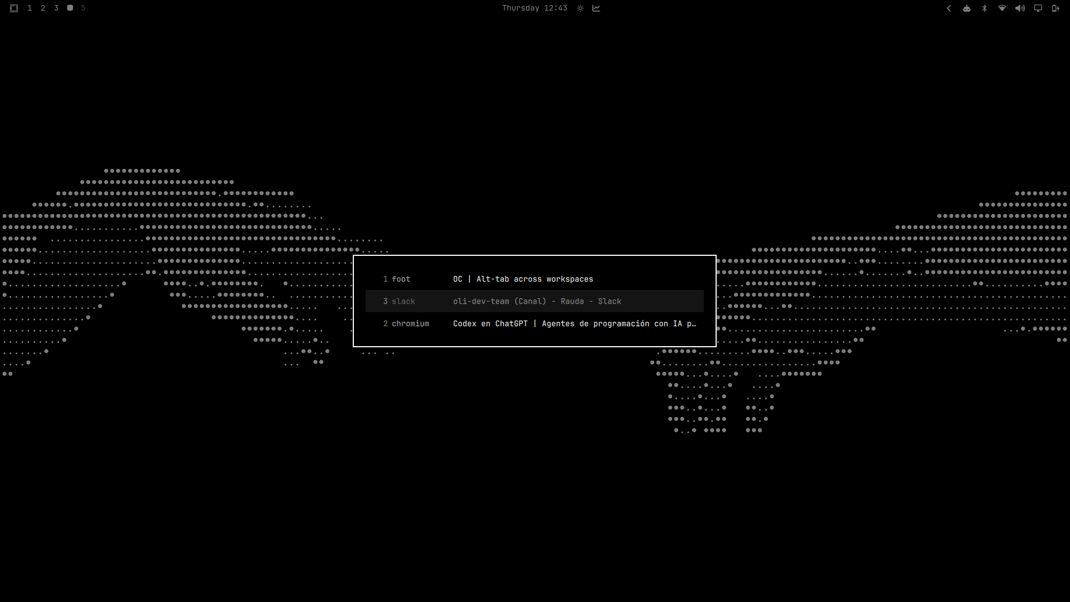Expand the tray with the left chevron

point(949,8)
